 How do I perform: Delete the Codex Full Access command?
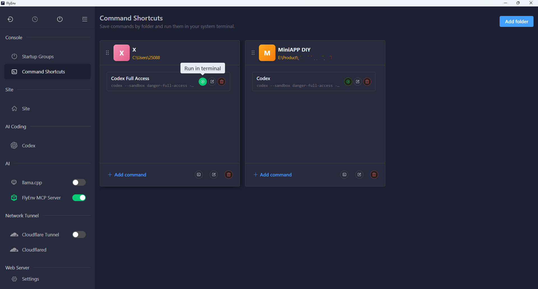222,81
